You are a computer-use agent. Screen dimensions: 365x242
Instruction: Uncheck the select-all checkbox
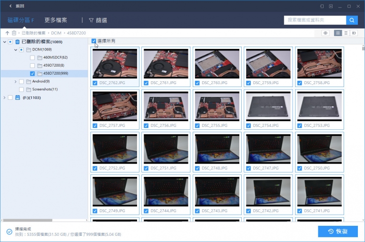[x=94, y=41]
